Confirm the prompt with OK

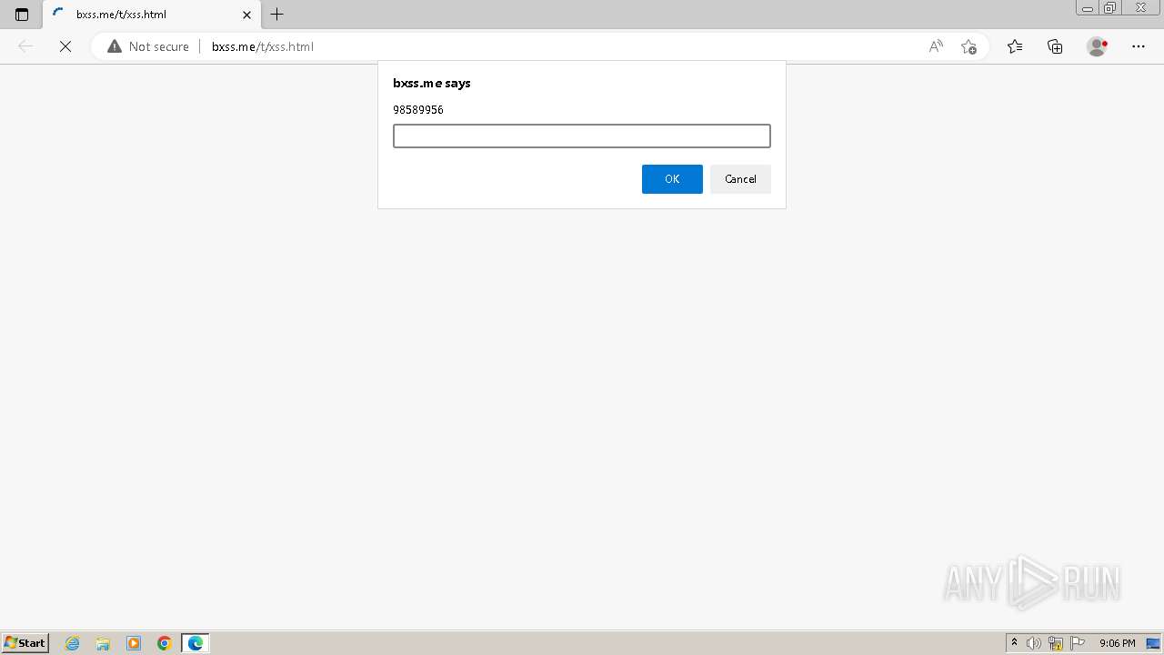pyautogui.click(x=672, y=179)
